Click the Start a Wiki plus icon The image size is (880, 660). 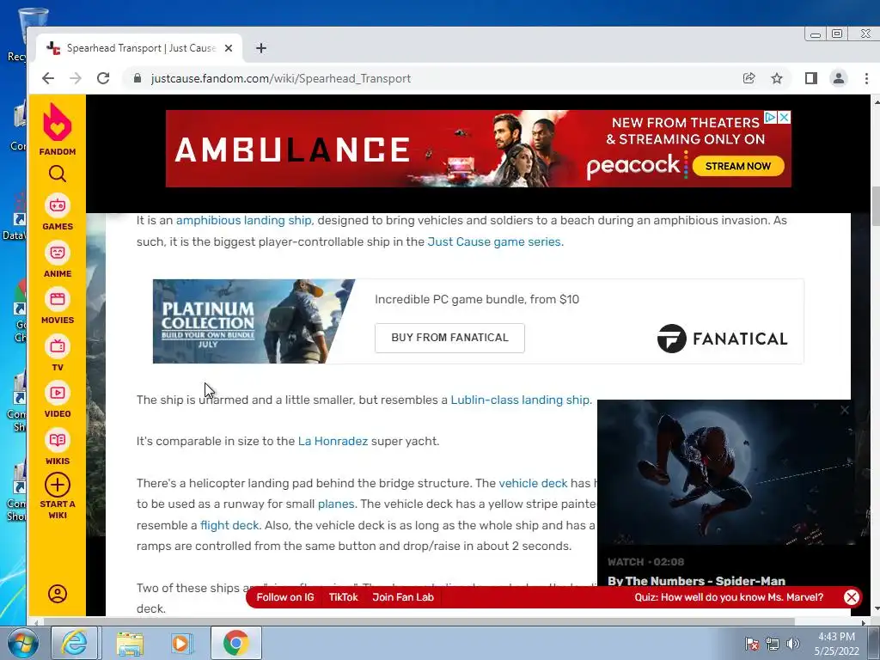[58, 485]
